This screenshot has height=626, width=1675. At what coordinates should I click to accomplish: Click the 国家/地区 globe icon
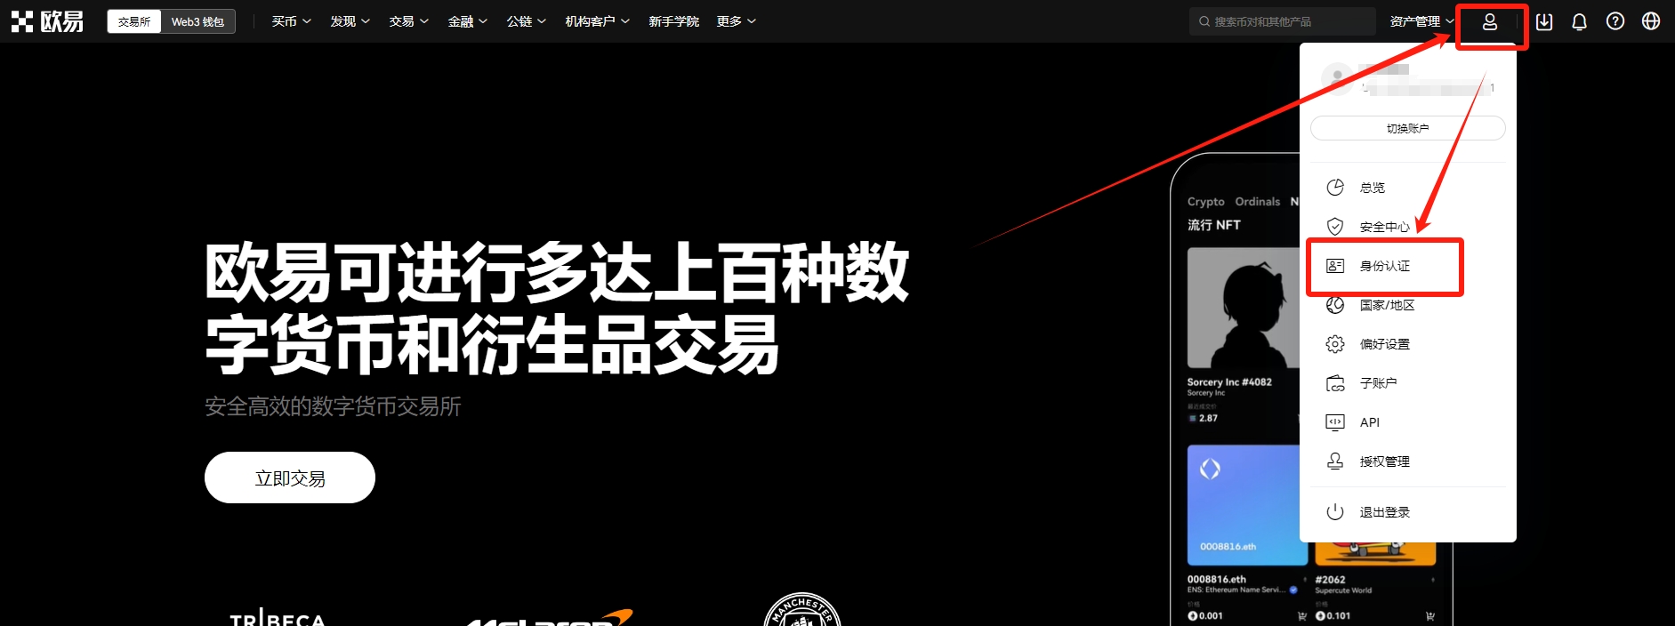1335,305
